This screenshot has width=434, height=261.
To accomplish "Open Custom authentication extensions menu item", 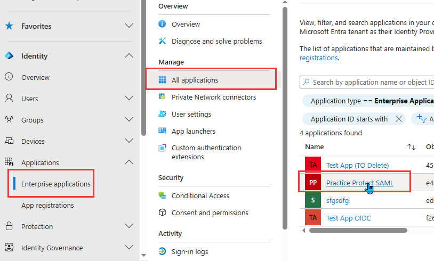I will tap(206, 152).
